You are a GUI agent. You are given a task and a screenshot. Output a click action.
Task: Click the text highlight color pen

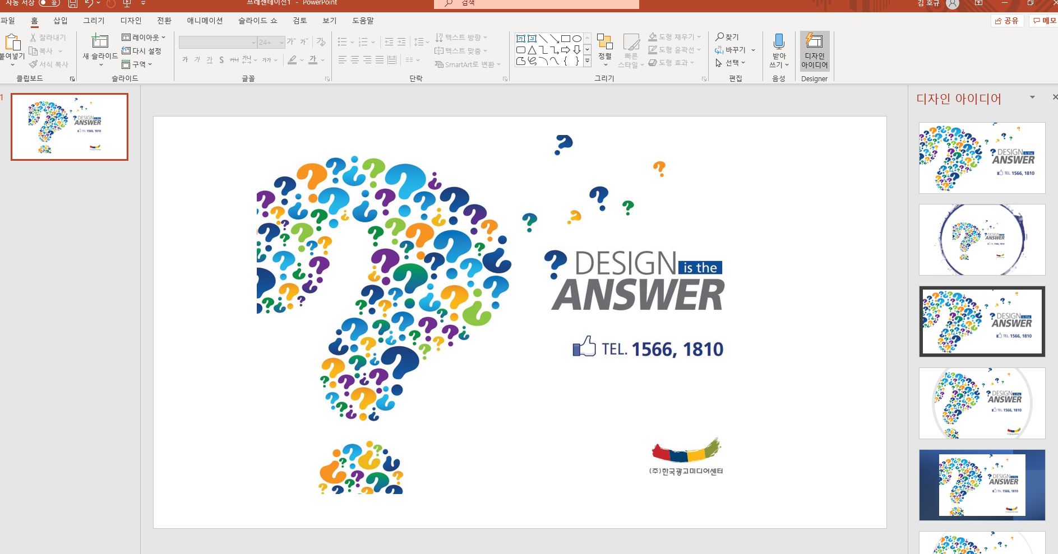click(x=292, y=60)
